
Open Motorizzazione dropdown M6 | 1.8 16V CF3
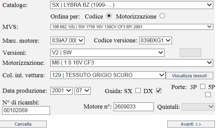132,63
